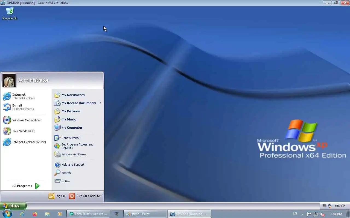The image size is (350, 218).
Task: Click Turn Off Computer button
Action: coord(85,196)
